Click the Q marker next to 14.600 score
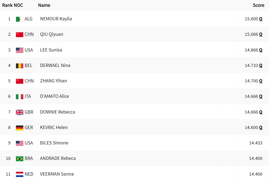The height and width of the screenshot is (181, 269). coord(261,128)
